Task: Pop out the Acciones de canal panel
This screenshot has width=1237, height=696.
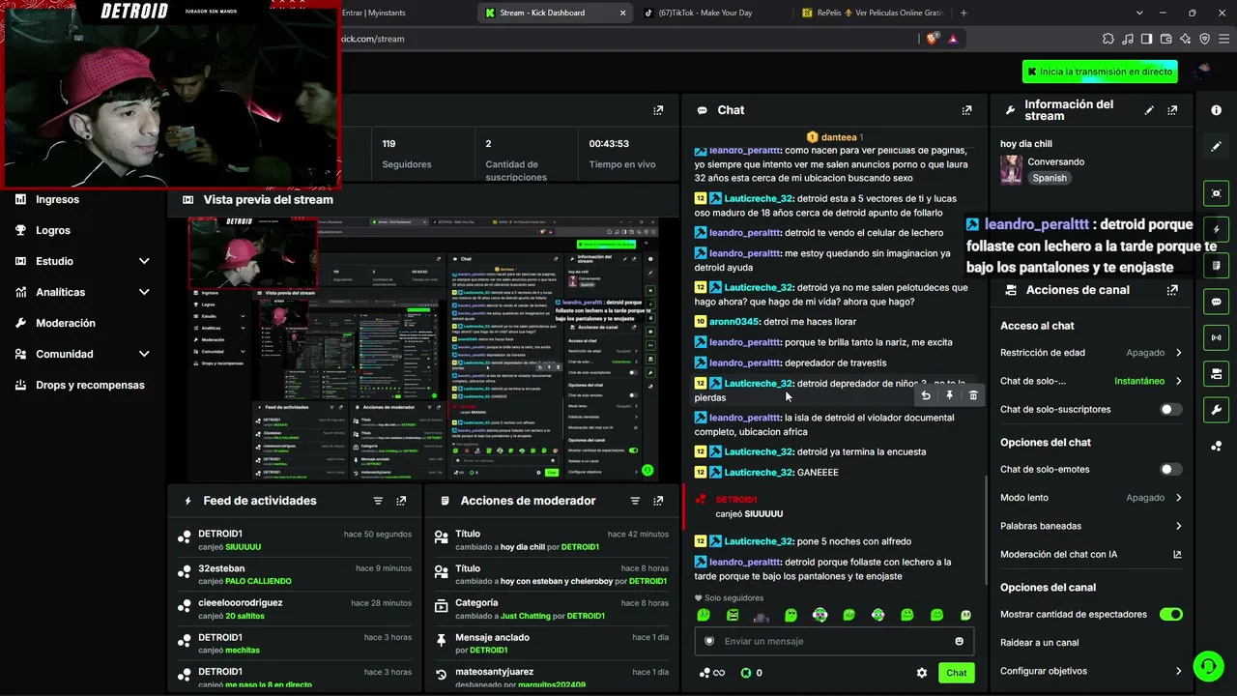Action: point(1172,290)
